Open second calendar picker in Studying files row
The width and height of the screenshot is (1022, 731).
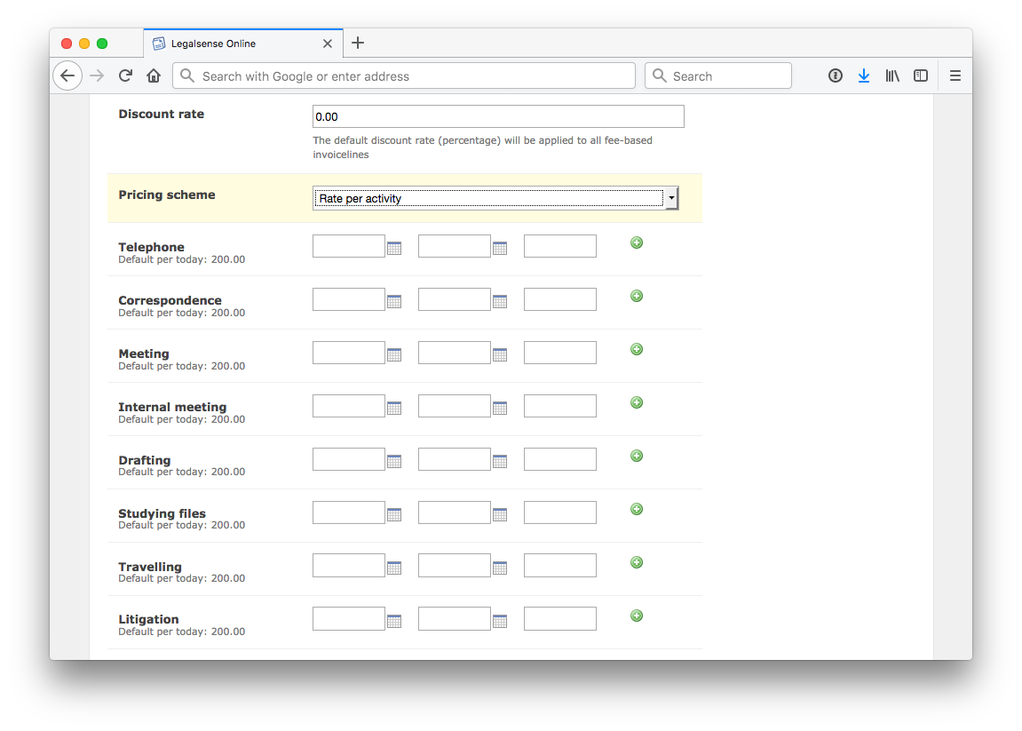(x=499, y=514)
